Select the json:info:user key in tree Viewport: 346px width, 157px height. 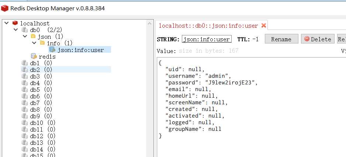point(80,50)
